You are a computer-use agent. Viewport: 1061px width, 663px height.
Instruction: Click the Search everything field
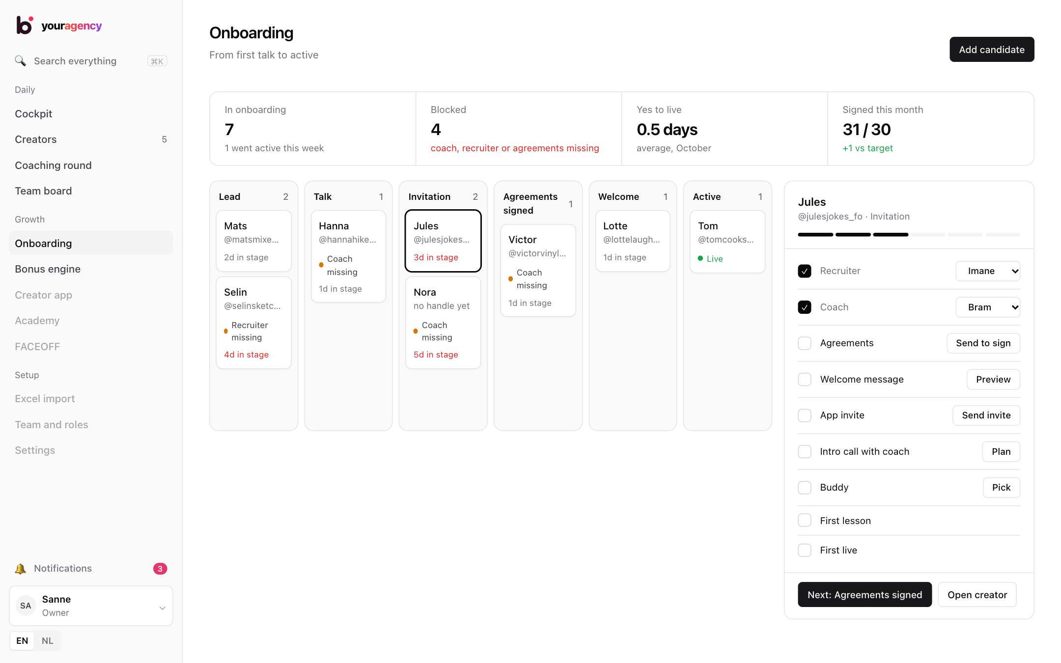[91, 61]
